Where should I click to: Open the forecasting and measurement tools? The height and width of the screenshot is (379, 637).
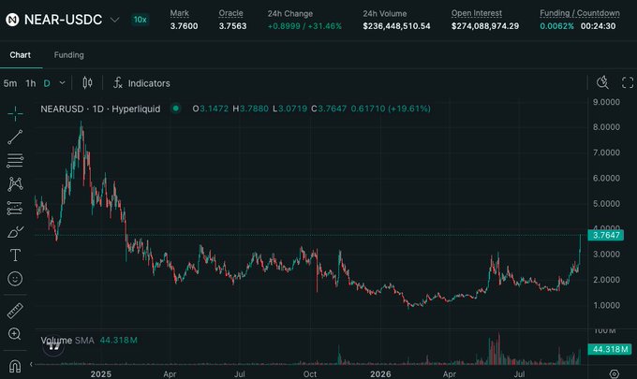(15, 208)
